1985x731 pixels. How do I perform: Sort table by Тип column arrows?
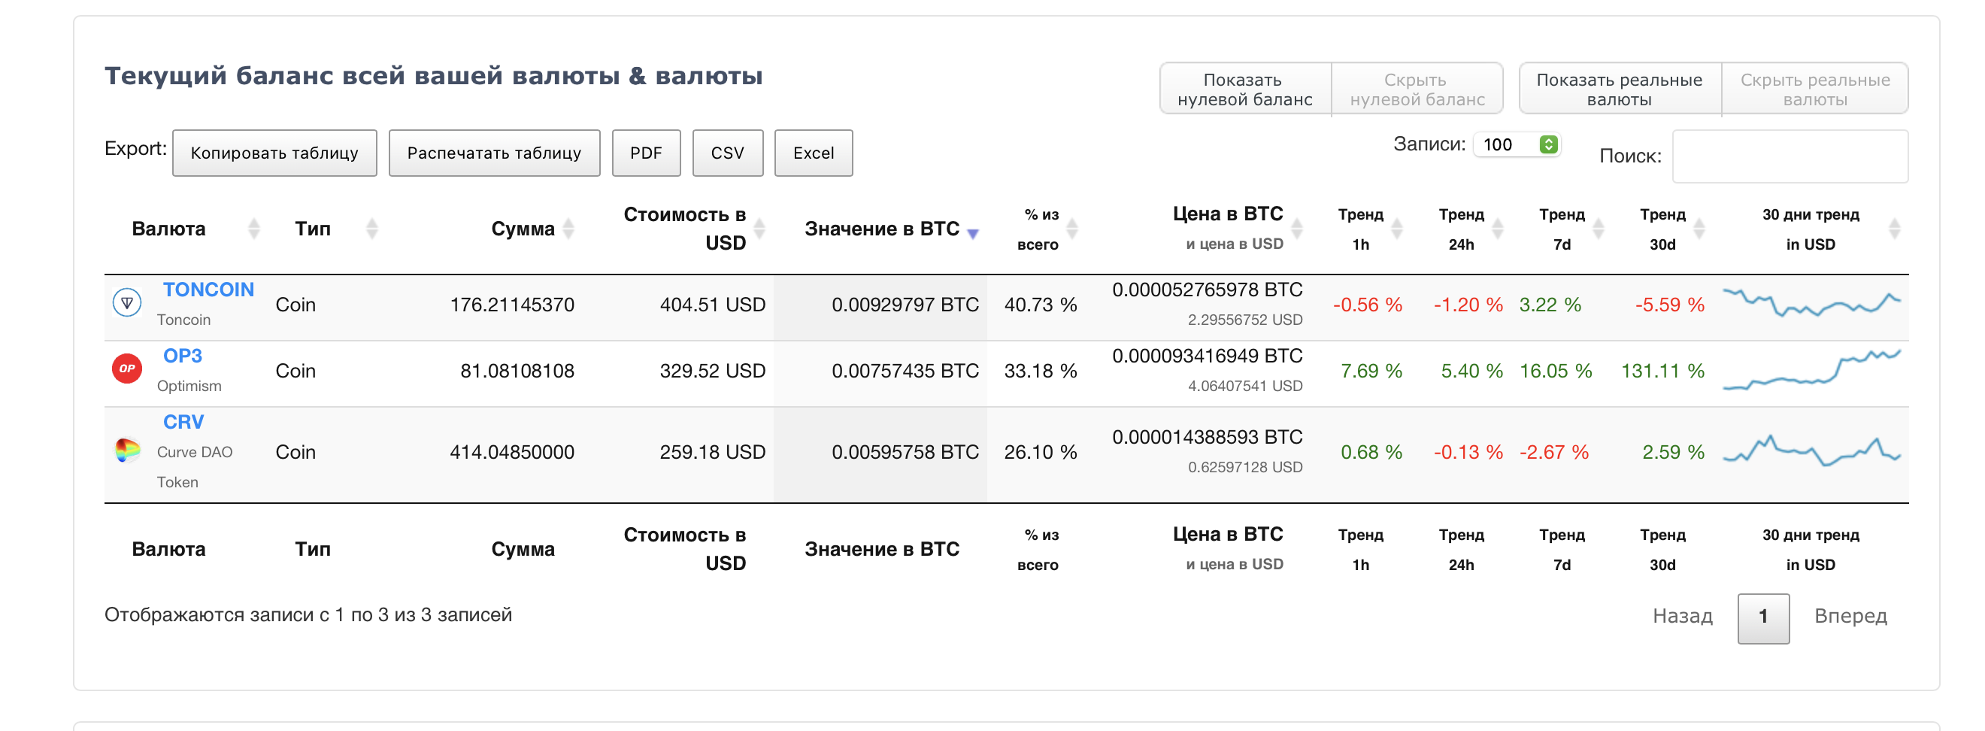372,228
